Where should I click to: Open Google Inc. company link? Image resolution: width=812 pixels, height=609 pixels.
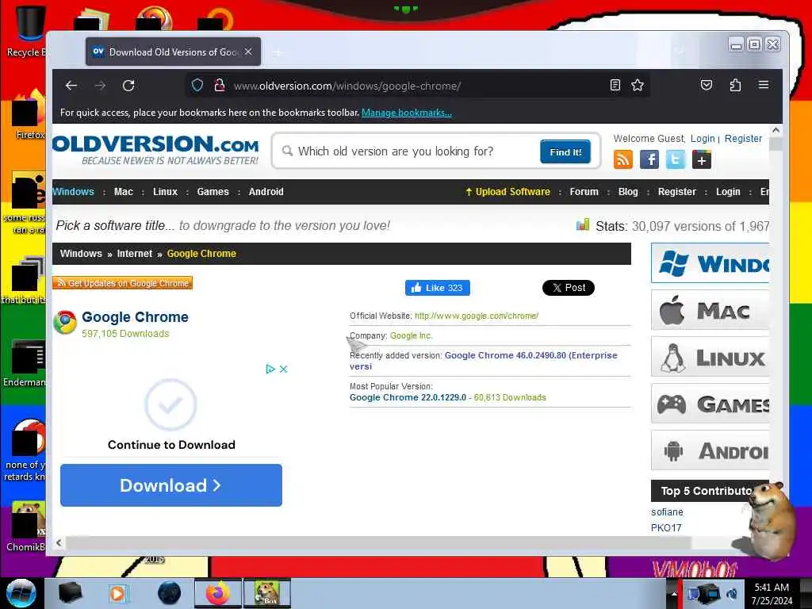(x=412, y=335)
